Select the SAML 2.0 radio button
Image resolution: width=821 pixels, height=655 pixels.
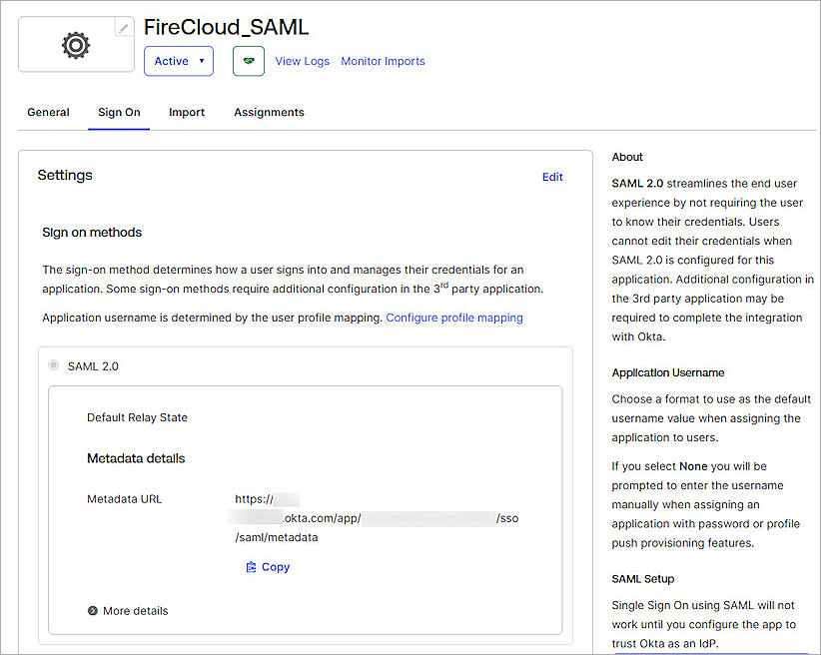click(52, 365)
